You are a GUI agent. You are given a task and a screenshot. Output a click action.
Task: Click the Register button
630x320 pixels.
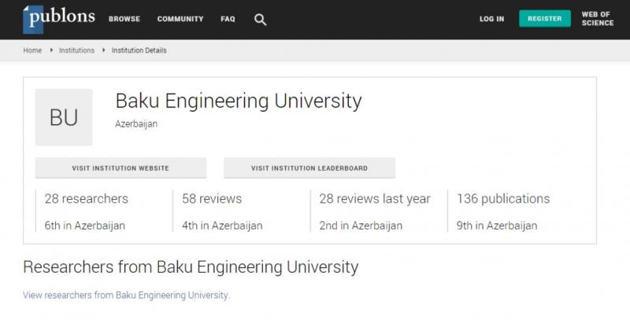coord(545,18)
